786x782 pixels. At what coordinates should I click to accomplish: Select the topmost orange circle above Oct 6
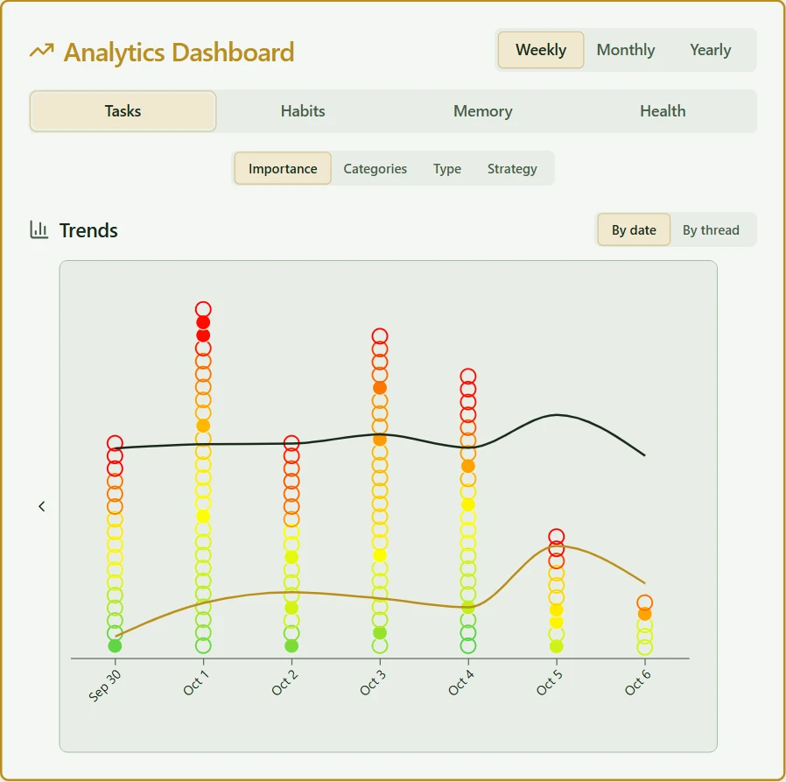(x=644, y=602)
